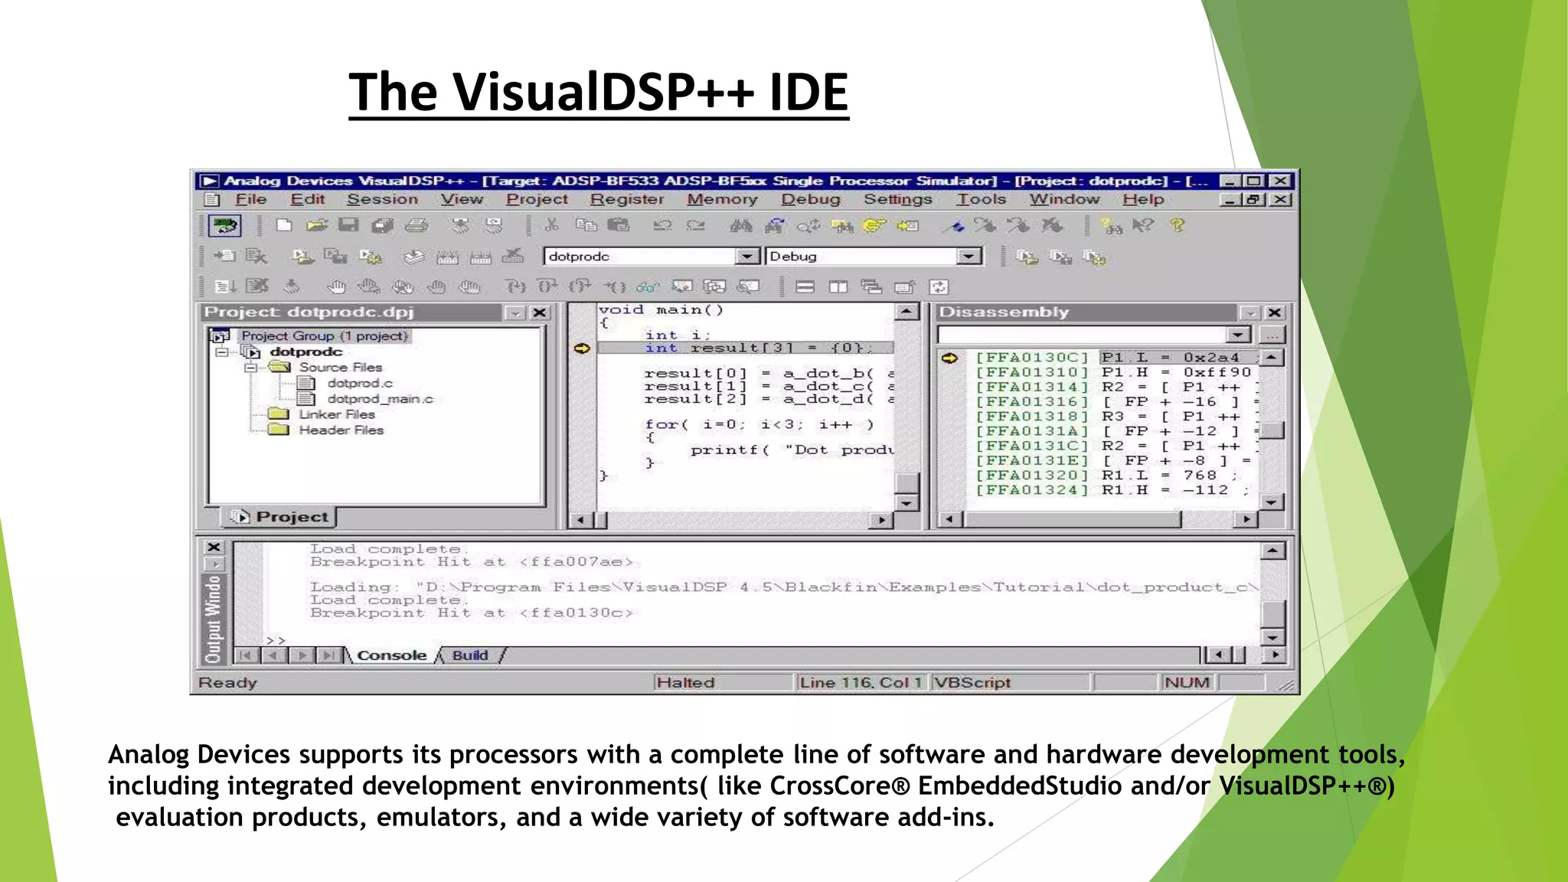1568x882 pixels.
Task: Switch to the Console output tab
Action: point(391,655)
